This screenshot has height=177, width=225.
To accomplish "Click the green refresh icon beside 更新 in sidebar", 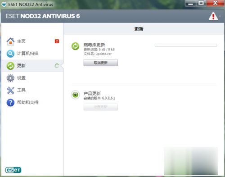I will (10, 66).
